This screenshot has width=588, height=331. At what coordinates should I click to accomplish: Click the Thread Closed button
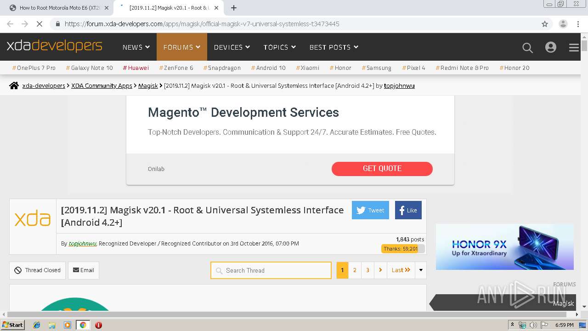pos(38,270)
